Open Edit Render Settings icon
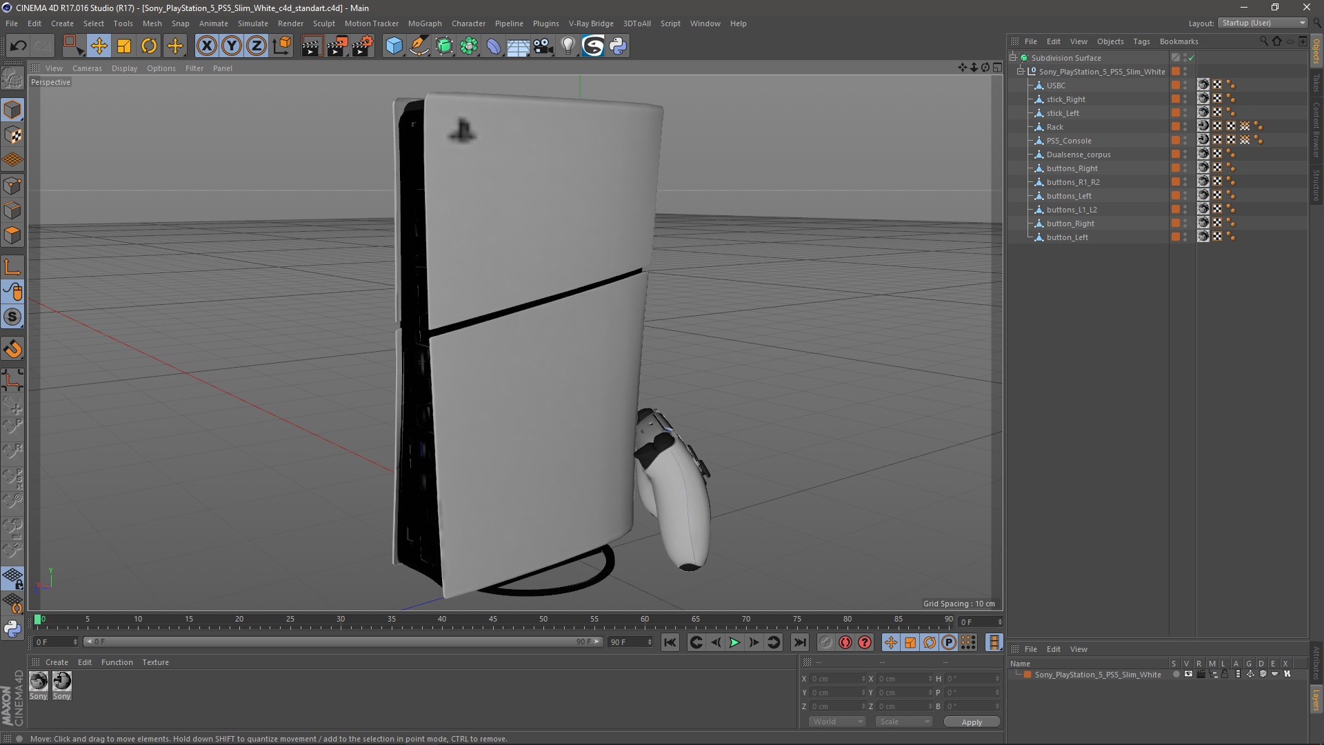Screen dimensions: 1324x745 [x=363, y=46]
